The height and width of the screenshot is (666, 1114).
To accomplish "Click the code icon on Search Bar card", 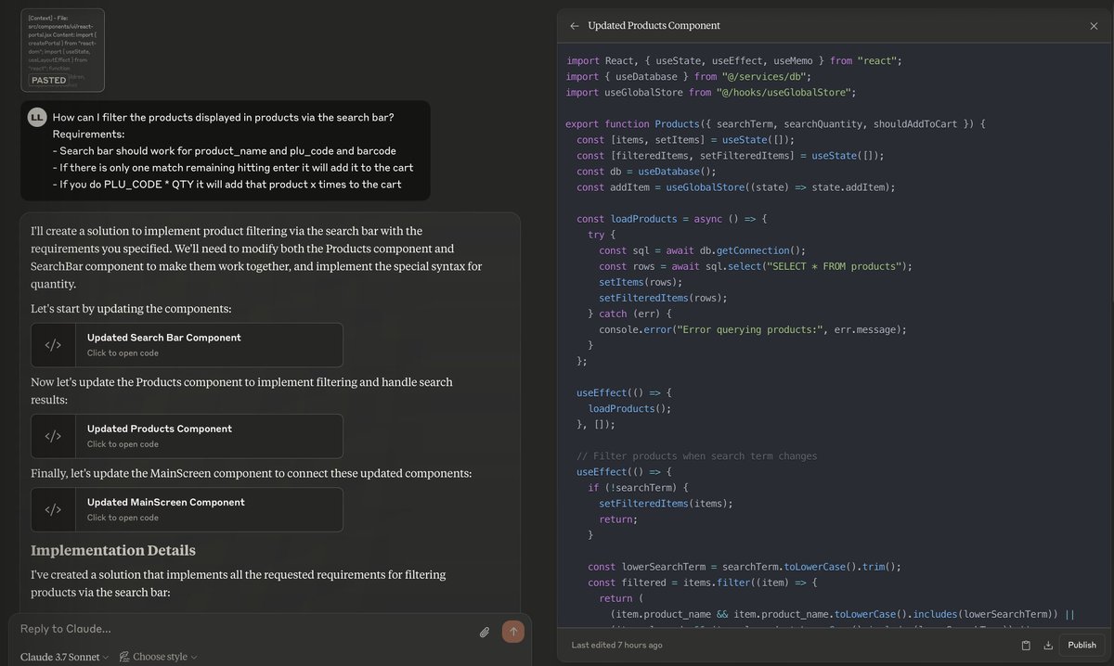I will 53,345.
